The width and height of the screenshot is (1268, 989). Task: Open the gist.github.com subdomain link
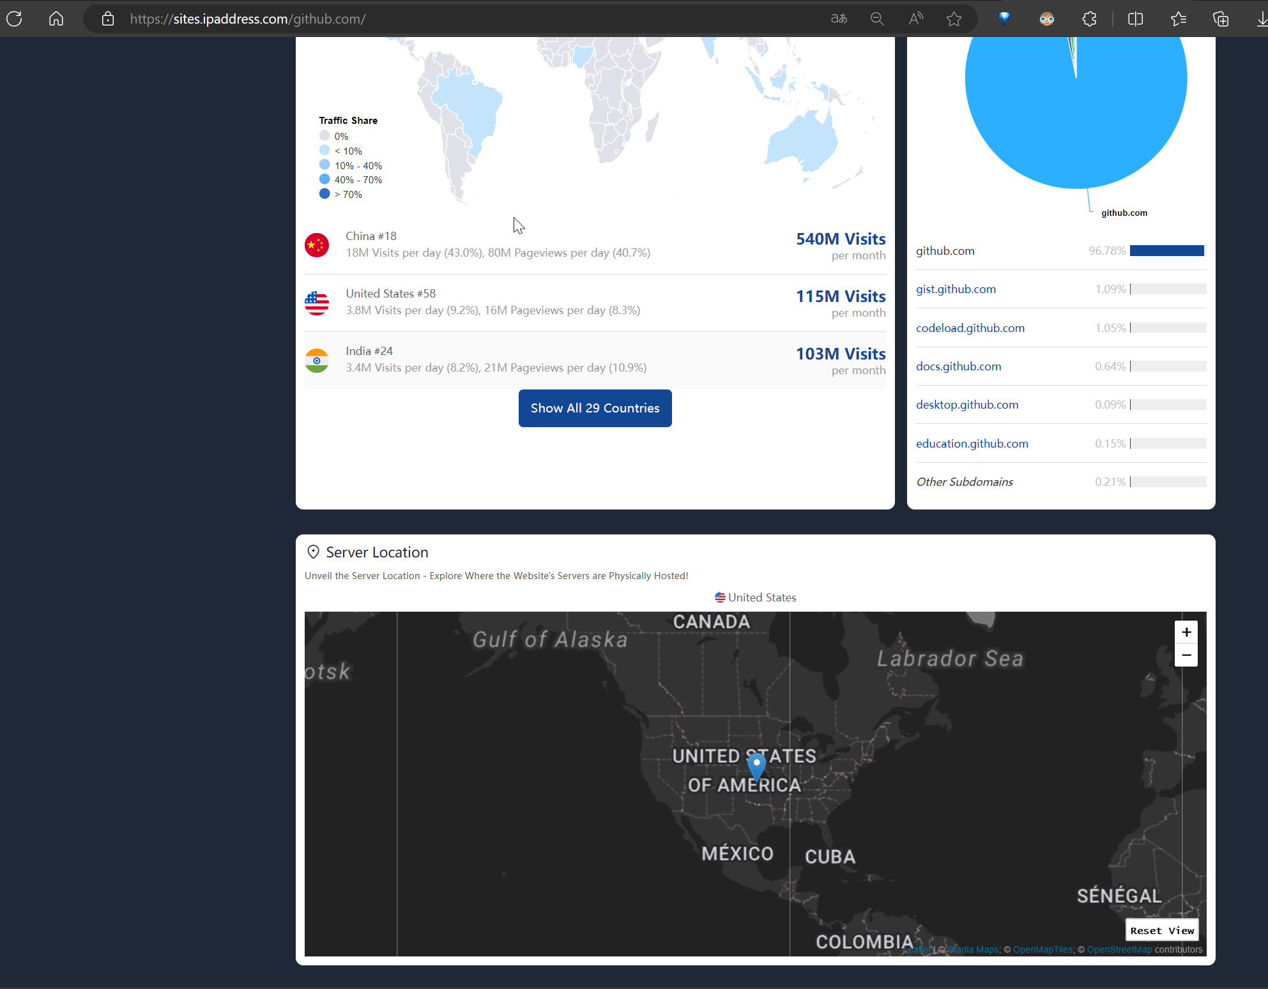[956, 289]
